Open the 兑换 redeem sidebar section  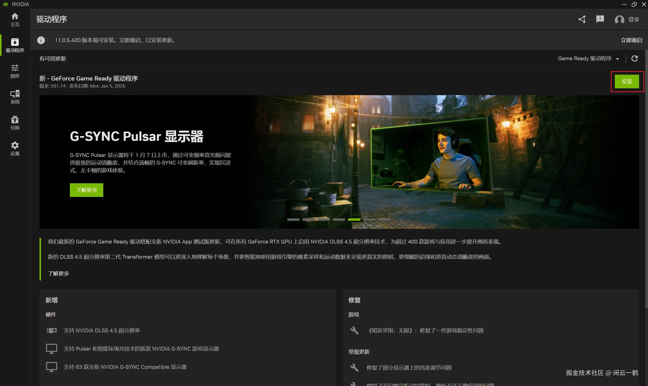coord(15,123)
